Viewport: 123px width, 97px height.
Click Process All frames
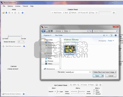pyautogui.click(x=83, y=13)
